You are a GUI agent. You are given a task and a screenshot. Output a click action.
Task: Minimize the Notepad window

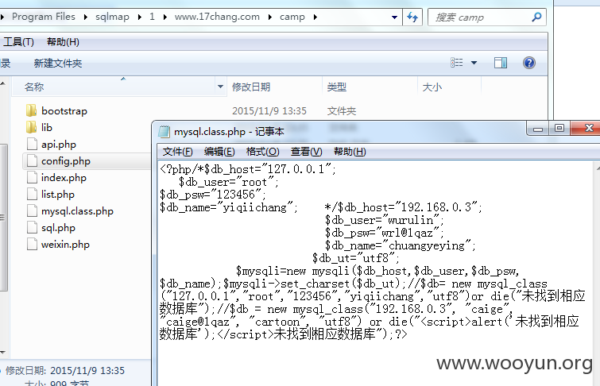[538, 129]
